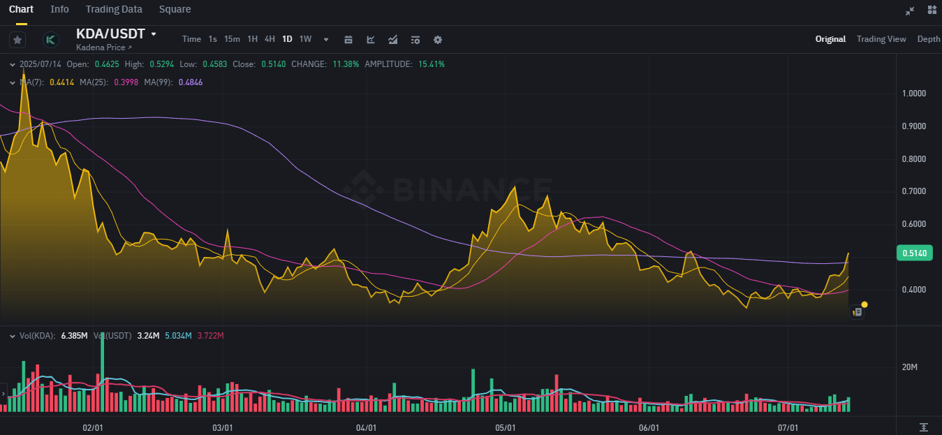This screenshot has height=435, width=942.
Task: Switch to the Info tab
Action: point(60,9)
